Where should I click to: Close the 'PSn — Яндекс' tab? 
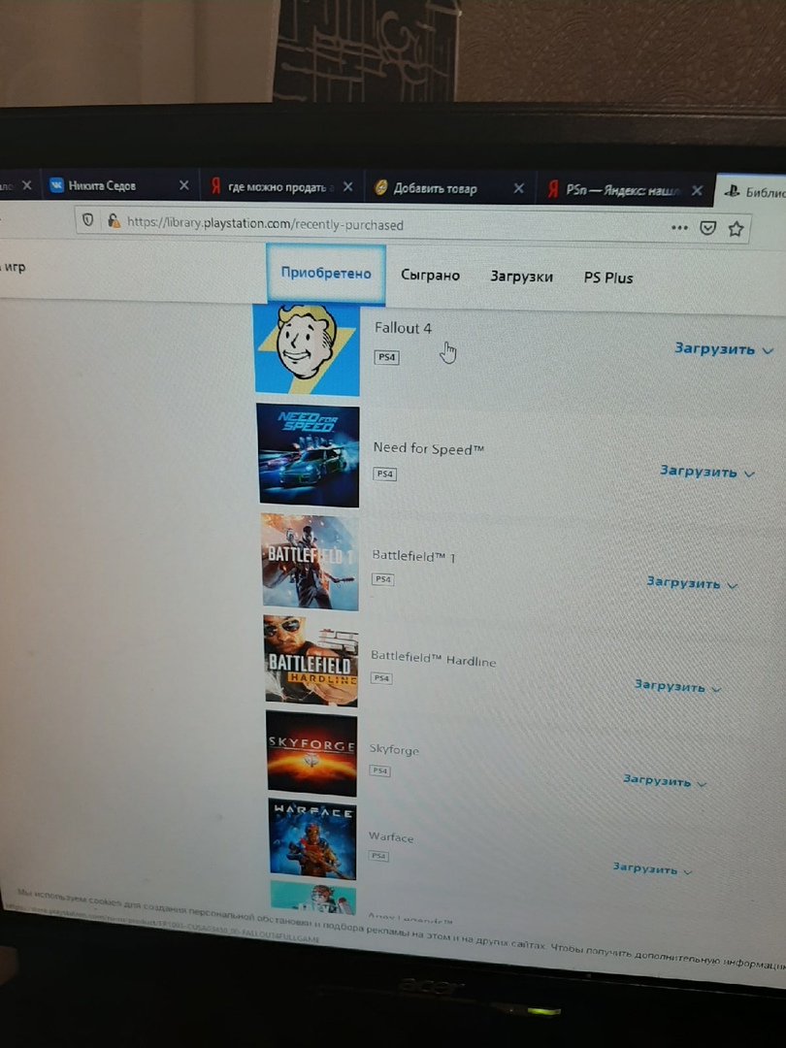click(x=697, y=190)
